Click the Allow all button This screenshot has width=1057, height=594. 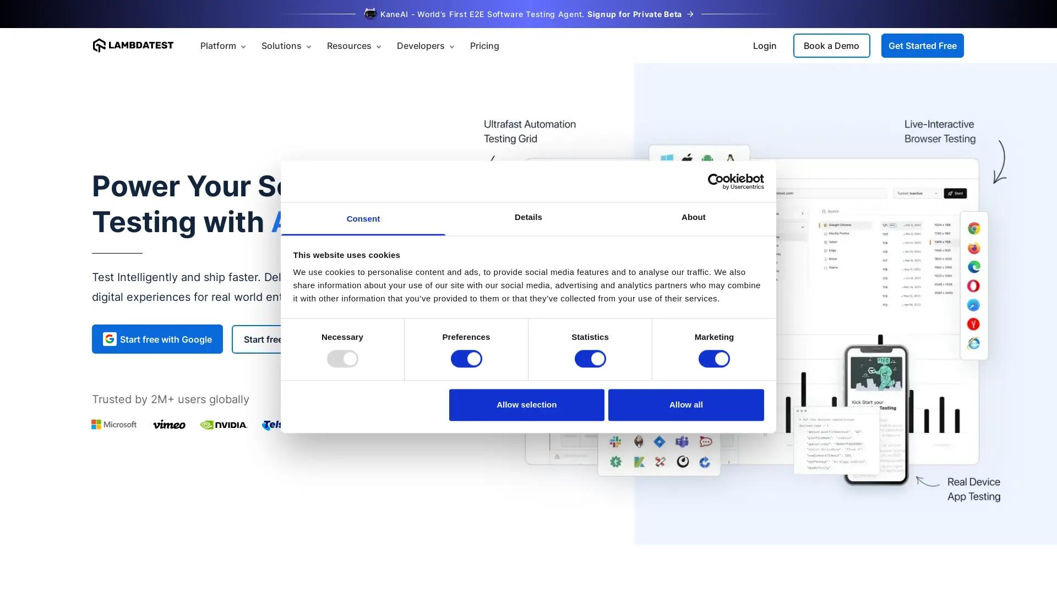pos(685,404)
